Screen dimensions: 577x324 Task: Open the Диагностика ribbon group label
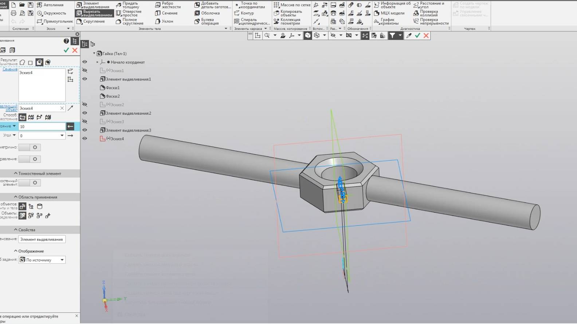click(410, 29)
